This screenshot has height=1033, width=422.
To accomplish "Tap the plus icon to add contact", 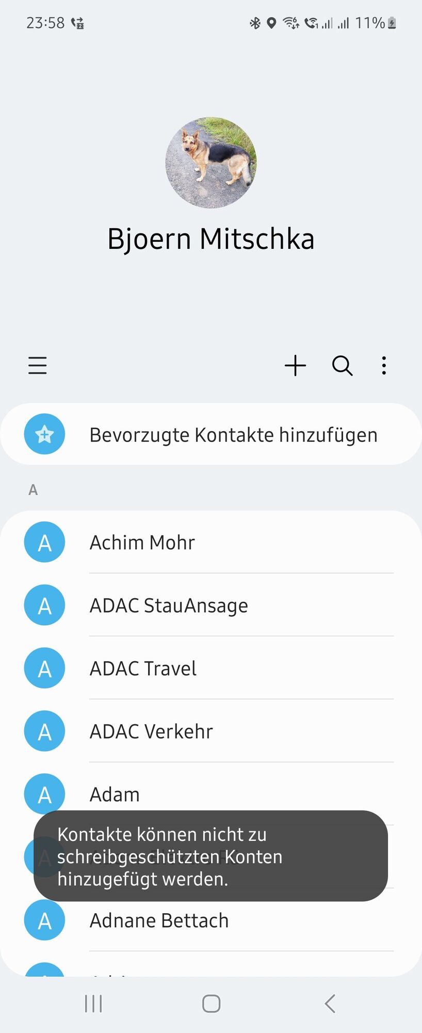I will point(295,365).
